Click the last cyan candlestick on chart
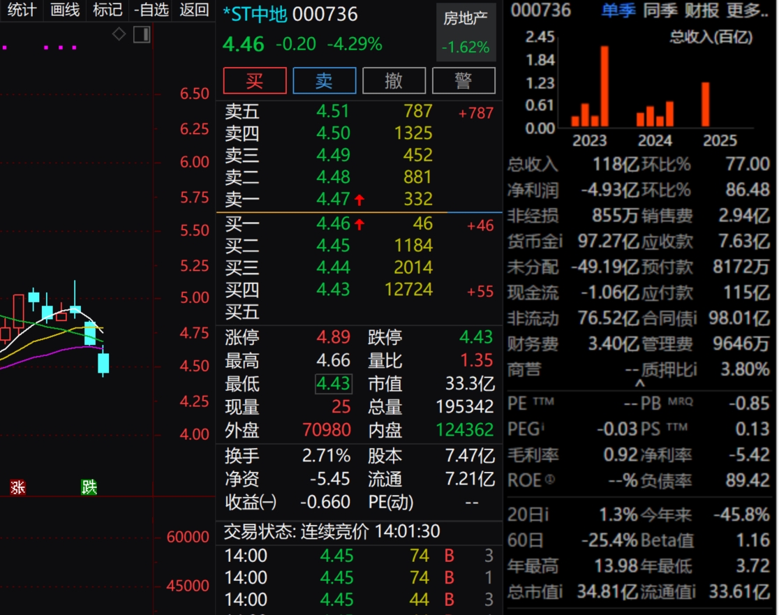Image resolution: width=779 pixels, height=615 pixels. coord(103,363)
